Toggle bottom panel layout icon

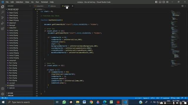[x=160, y=2]
